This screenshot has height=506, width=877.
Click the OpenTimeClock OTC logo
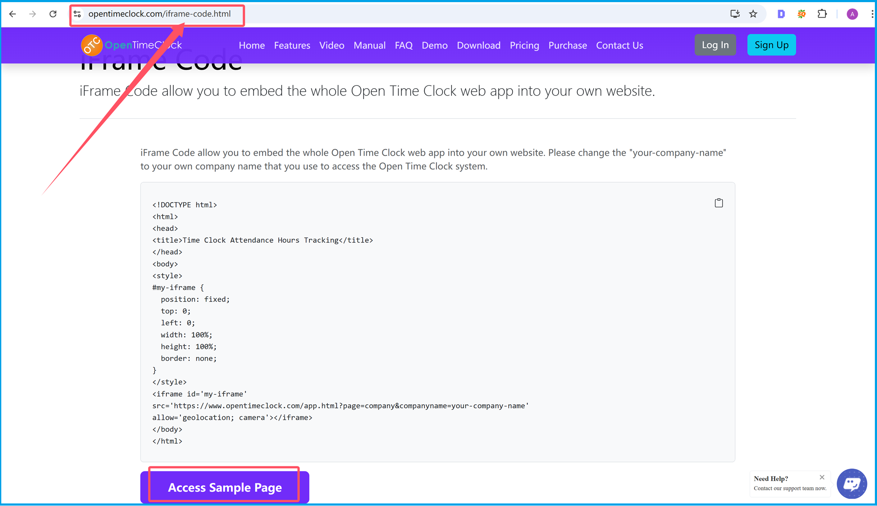coord(131,45)
